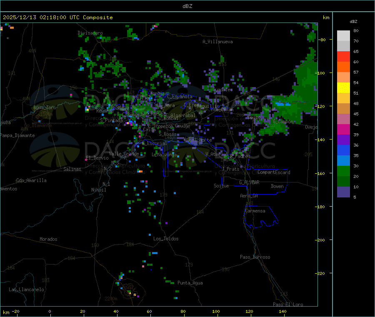
Task: Select the Paso_Barroso label
Action: tap(255, 257)
